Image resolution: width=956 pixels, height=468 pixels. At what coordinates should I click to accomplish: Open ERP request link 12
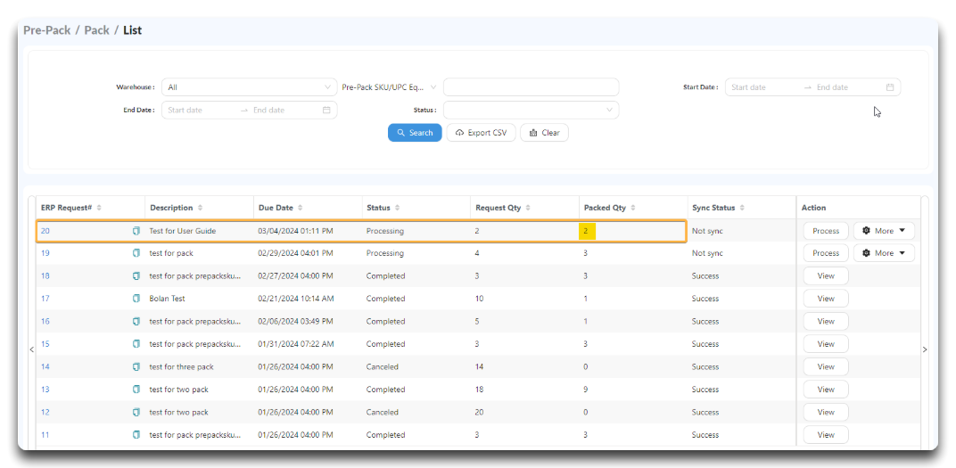(x=45, y=413)
